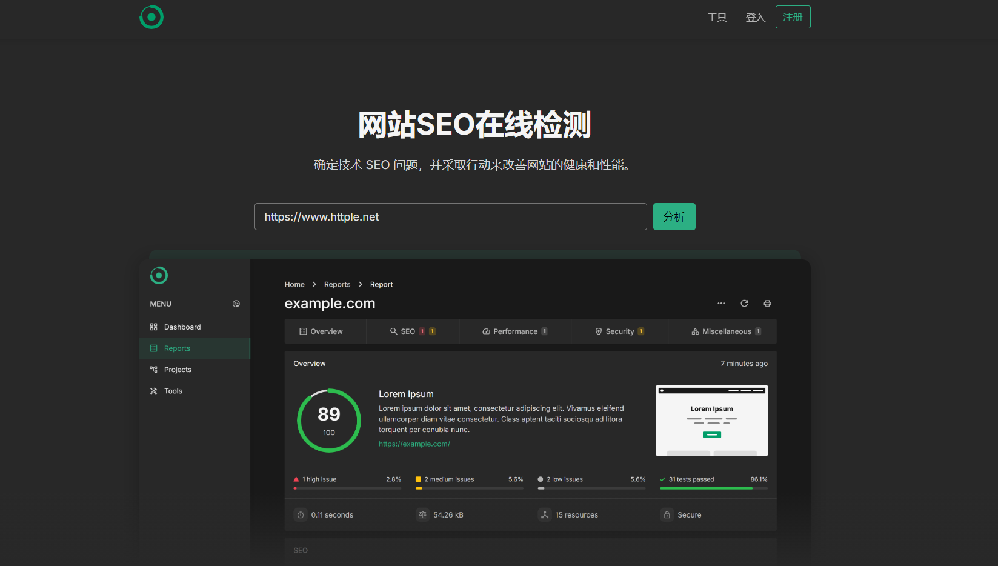Click the print report icon
The width and height of the screenshot is (998, 566).
pyautogui.click(x=767, y=304)
